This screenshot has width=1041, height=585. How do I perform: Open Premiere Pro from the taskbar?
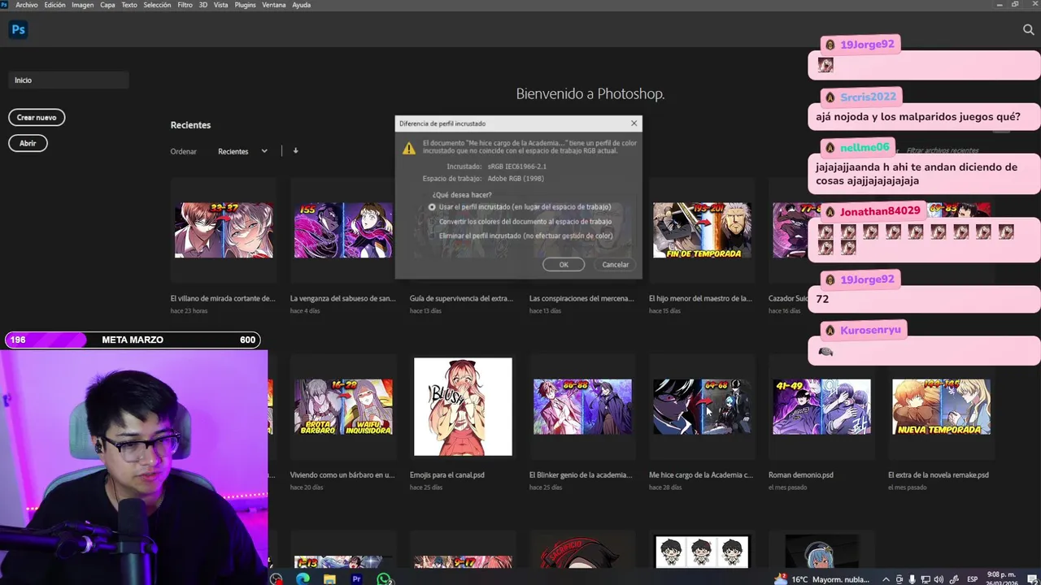click(x=356, y=579)
